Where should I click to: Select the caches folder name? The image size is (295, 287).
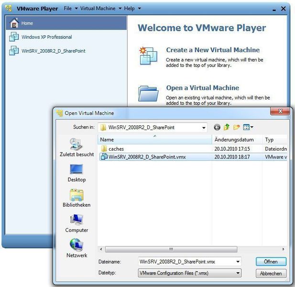[x=116, y=149]
